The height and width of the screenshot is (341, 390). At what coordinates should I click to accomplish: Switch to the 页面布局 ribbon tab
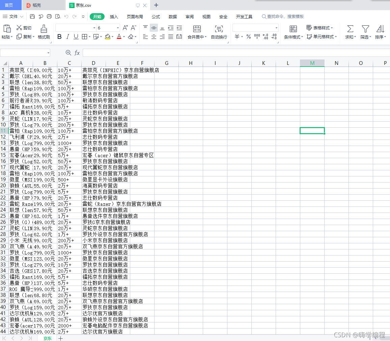pos(135,17)
